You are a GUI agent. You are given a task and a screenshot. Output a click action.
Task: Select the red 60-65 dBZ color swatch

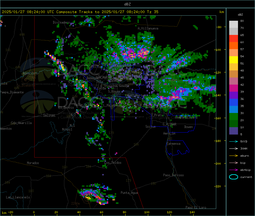click(233, 38)
